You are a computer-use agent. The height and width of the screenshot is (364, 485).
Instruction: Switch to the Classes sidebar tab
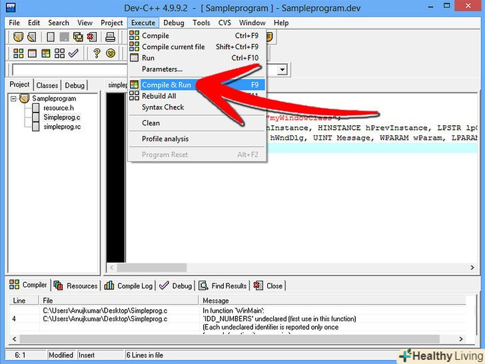point(47,85)
